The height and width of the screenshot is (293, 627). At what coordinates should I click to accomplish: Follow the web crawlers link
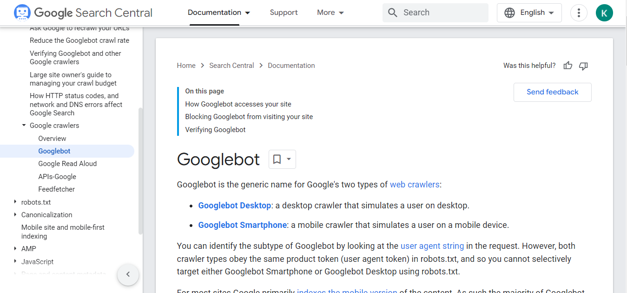[x=415, y=184]
